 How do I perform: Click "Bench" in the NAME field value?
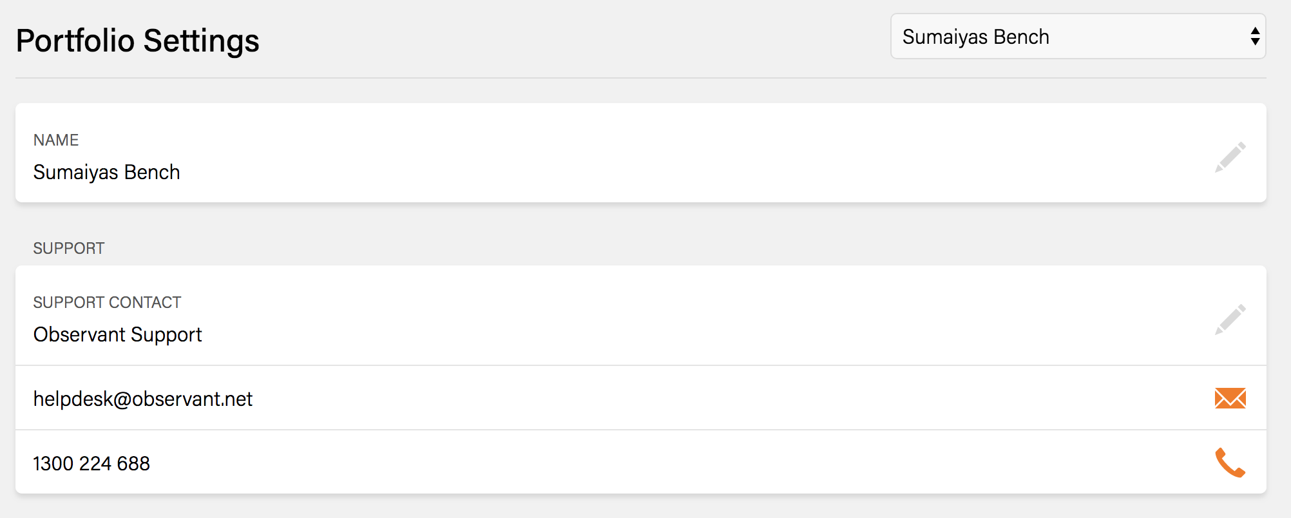click(152, 172)
